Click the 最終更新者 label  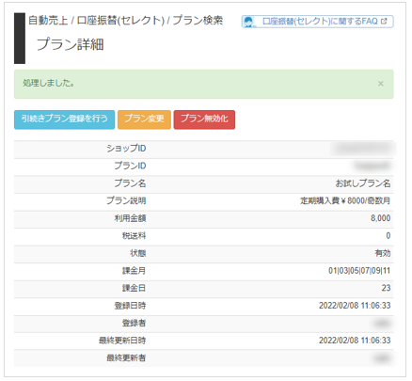tap(126, 357)
